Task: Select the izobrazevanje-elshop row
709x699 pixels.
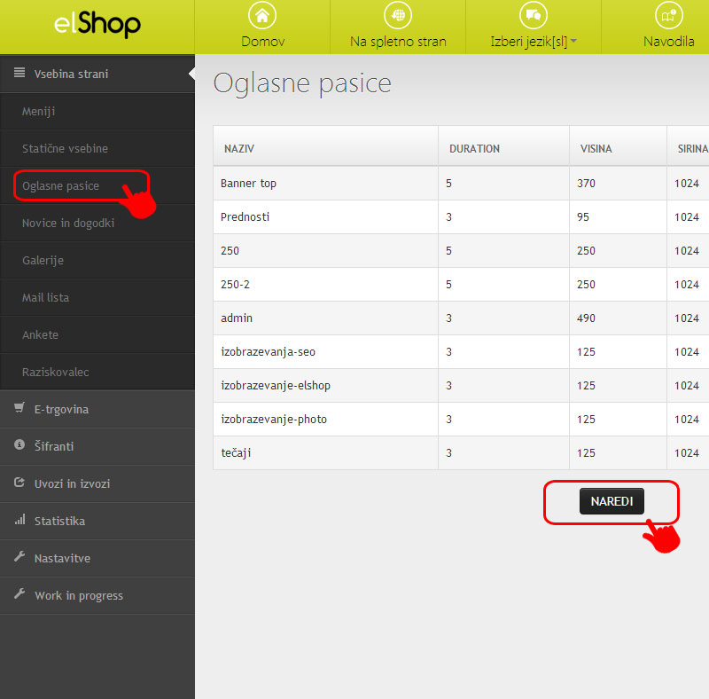Action: (461, 386)
